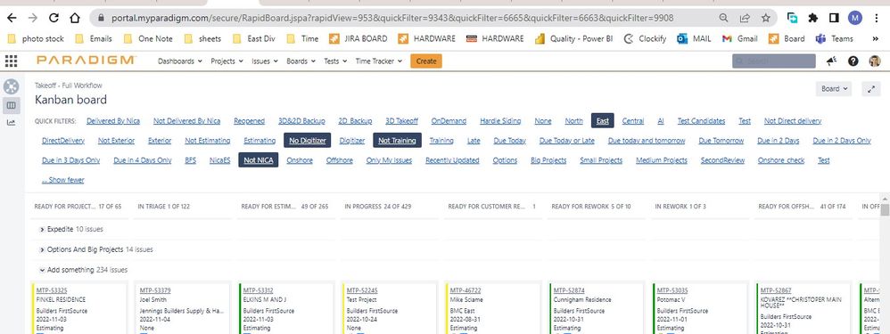Disable the No Digitizer quick filter
This screenshot has height=334, width=890.
tap(307, 141)
